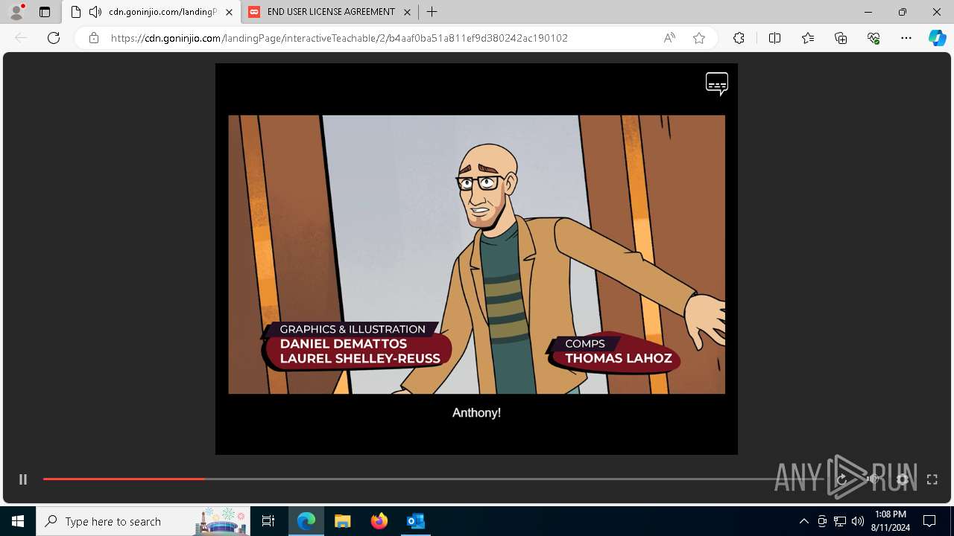The width and height of the screenshot is (954, 536).
Task: Replay the video with restart icon
Action: pyautogui.click(x=842, y=479)
